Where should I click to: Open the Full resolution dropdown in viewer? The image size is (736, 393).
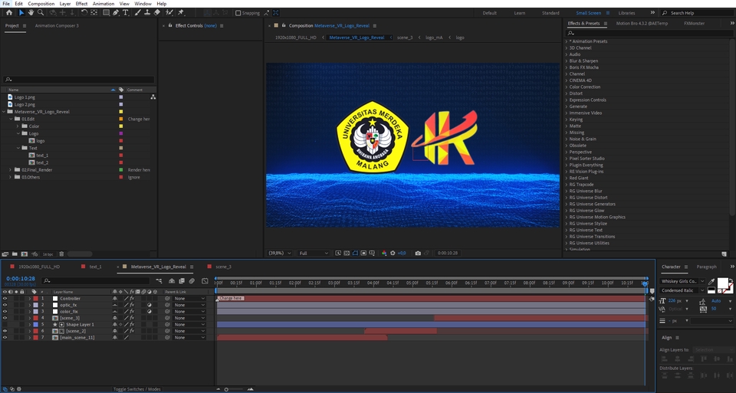tap(314, 254)
